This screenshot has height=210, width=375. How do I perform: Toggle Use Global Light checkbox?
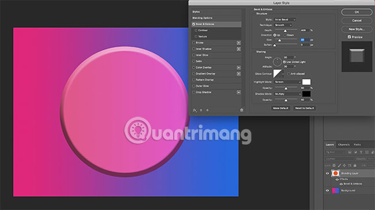click(284, 62)
